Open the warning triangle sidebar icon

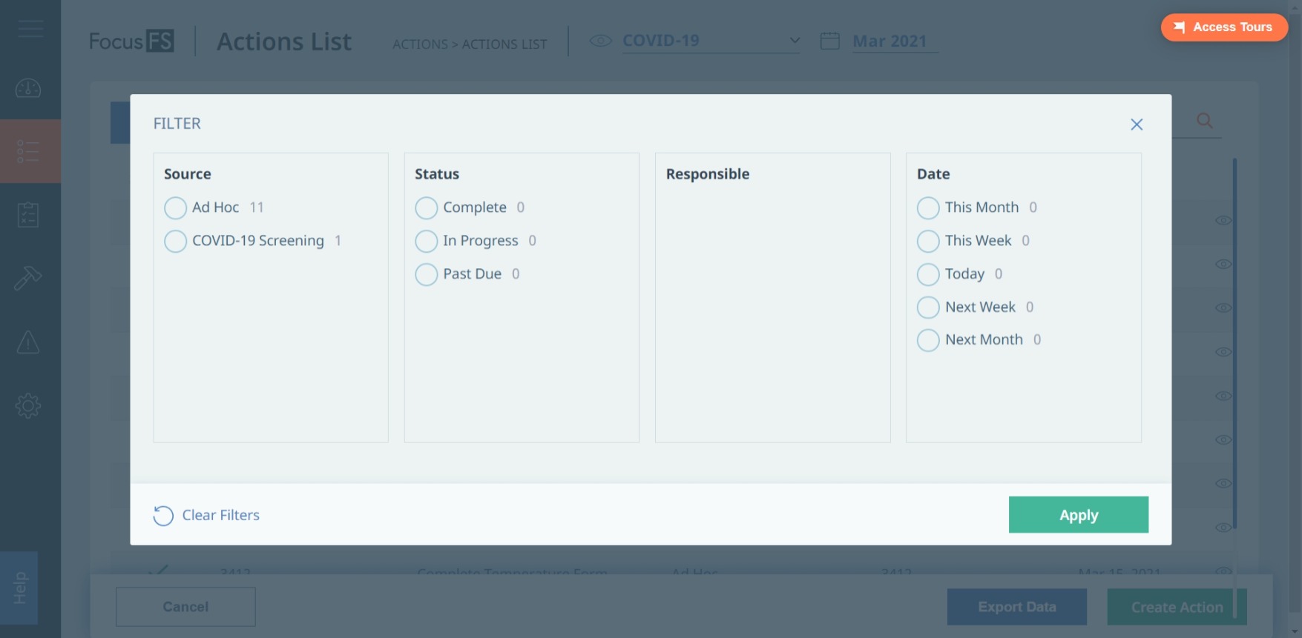point(28,342)
